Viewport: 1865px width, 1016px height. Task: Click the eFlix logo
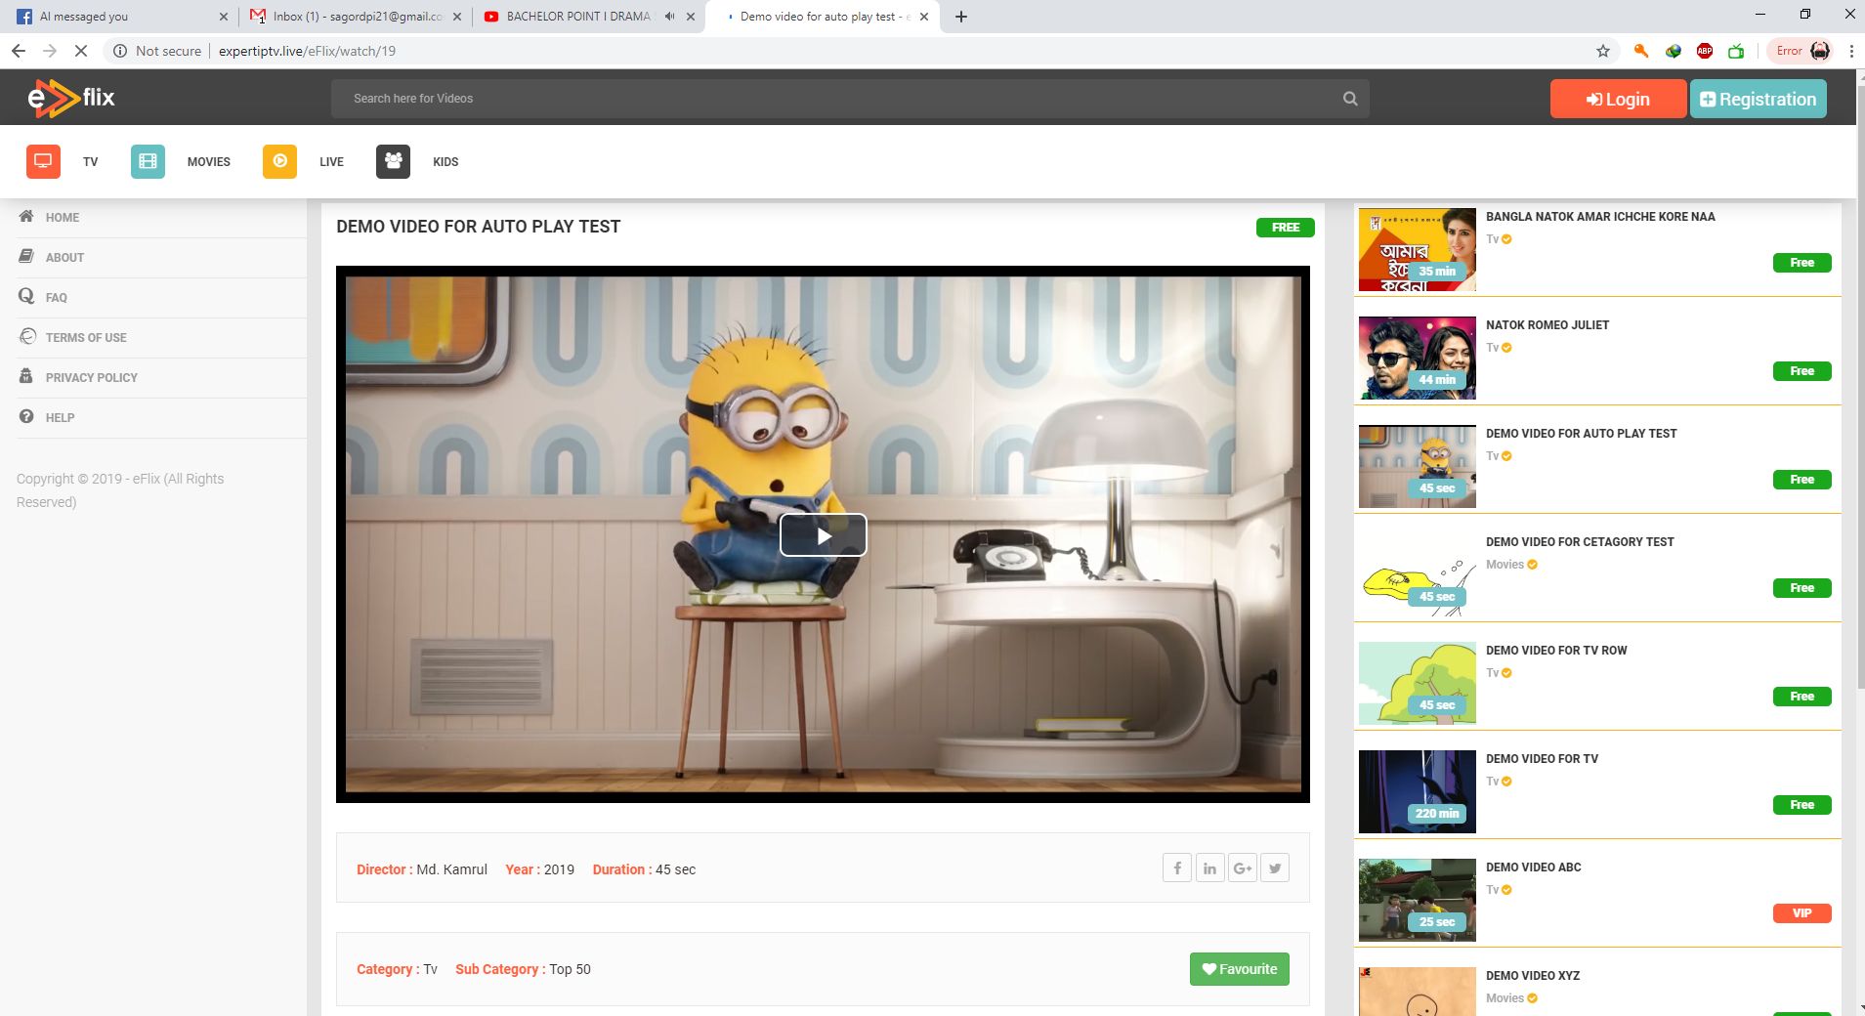pyautogui.click(x=71, y=98)
